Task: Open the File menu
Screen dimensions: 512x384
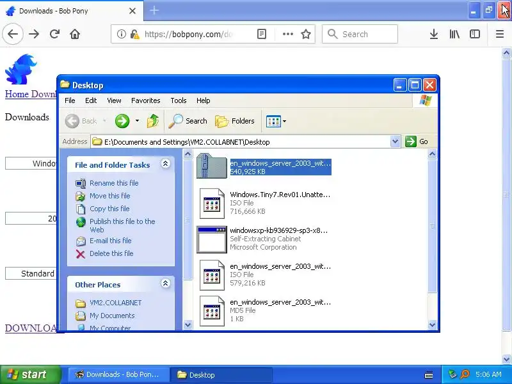Action: [70, 100]
